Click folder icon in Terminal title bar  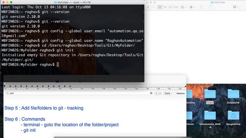click(x=55, y=2)
